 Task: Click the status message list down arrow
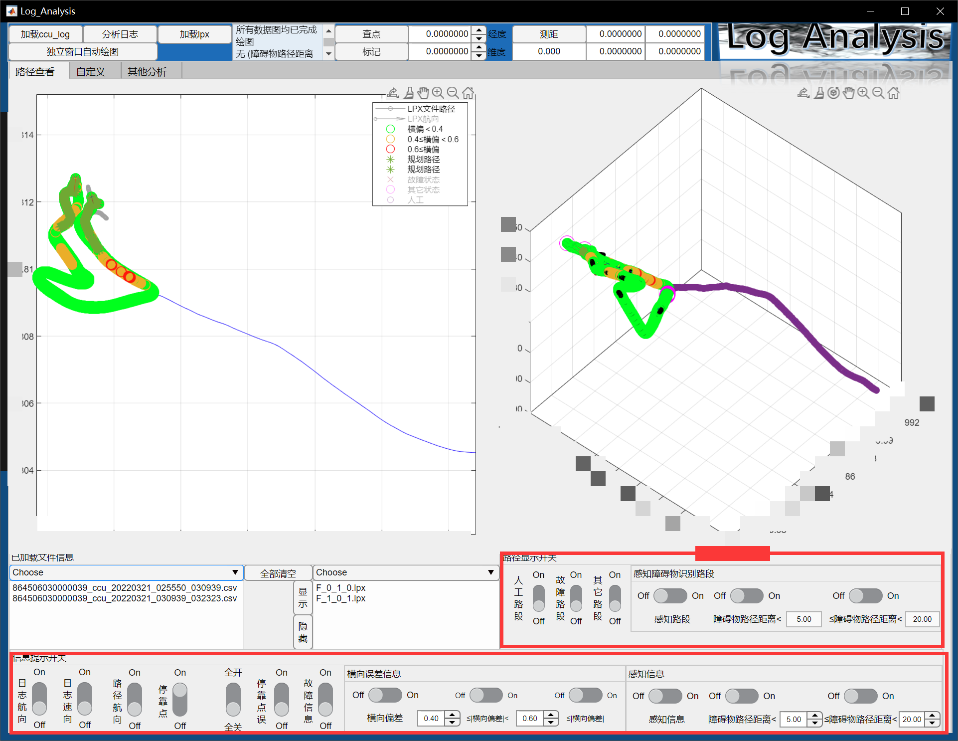(x=328, y=54)
